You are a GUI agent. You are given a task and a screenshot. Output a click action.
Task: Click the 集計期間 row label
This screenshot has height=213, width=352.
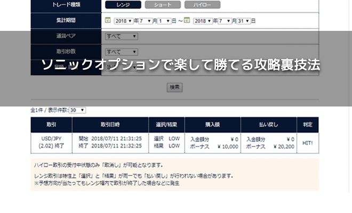pos(66,20)
